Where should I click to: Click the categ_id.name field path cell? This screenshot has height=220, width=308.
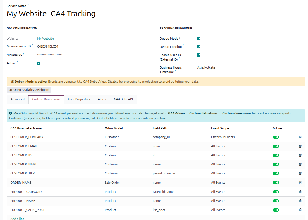pos(163,192)
